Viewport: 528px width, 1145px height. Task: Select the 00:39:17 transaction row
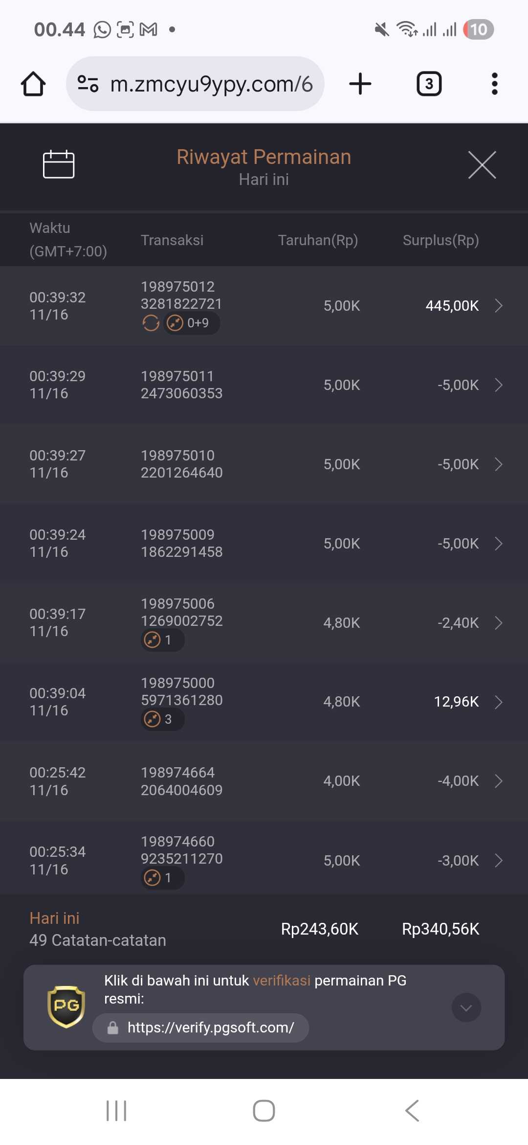click(x=264, y=622)
